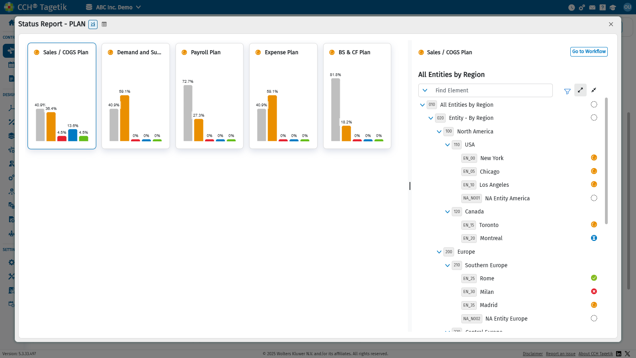The width and height of the screenshot is (636, 358).
Task: Switch to table grid view of Status Report
Action: pos(104,24)
